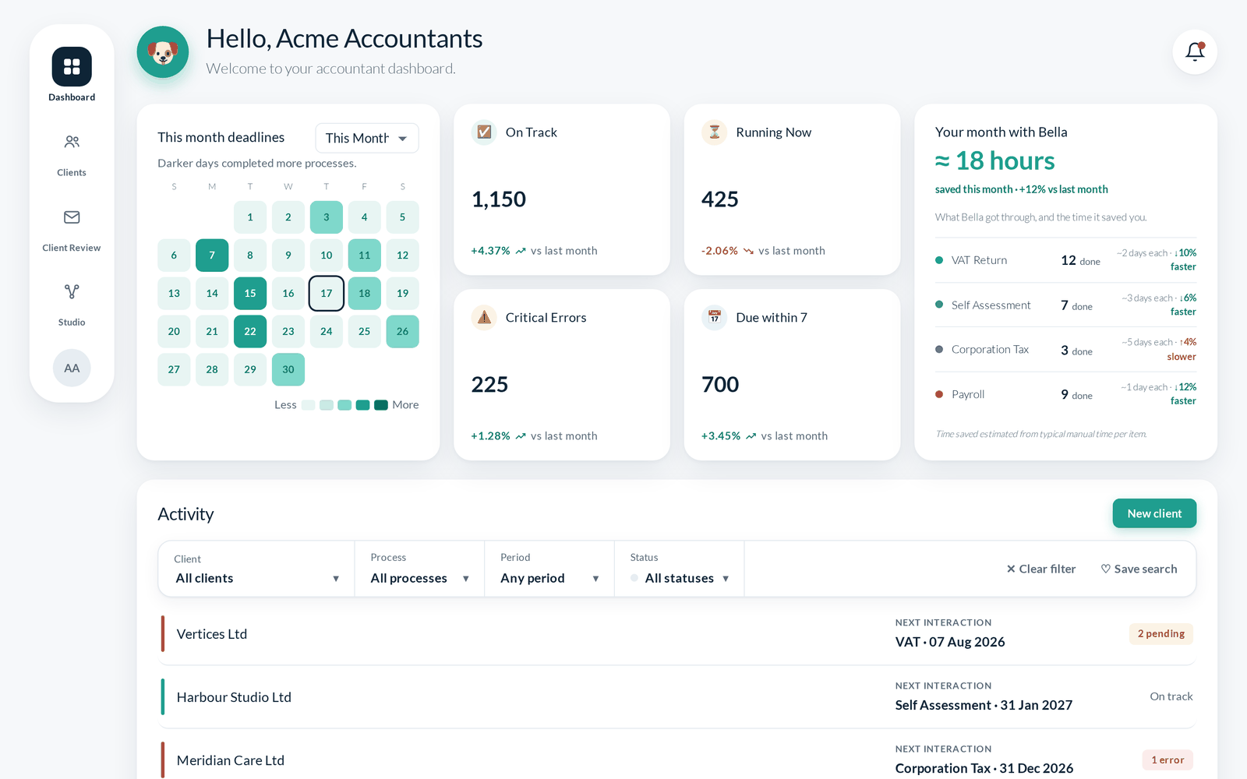The width and height of the screenshot is (1247, 779).
Task: Open Client Review envelope icon
Action: pyautogui.click(x=72, y=217)
